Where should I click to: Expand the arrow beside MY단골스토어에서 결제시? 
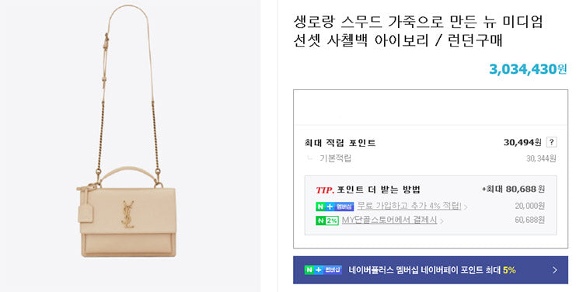(x=442, y=221)
